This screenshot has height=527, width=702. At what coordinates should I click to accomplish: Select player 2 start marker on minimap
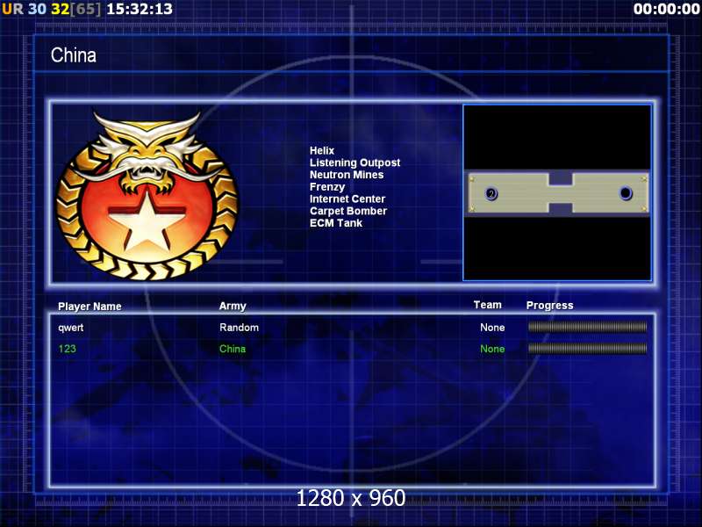coord(491,194)
